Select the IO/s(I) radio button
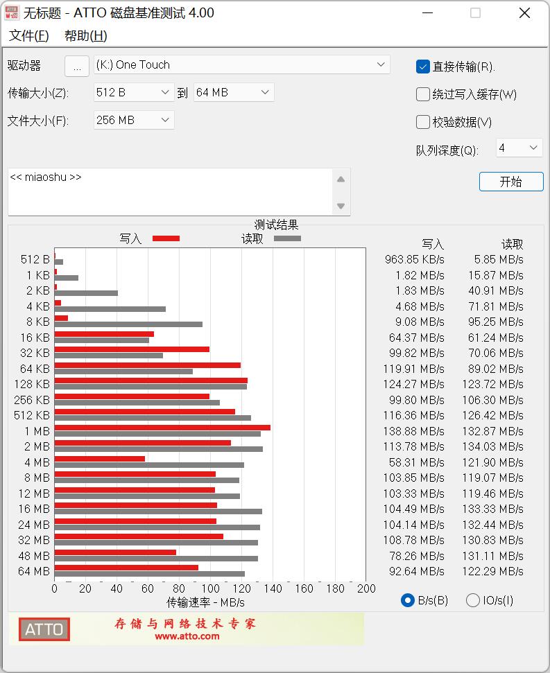550x673 pixels. click(473, 600)
